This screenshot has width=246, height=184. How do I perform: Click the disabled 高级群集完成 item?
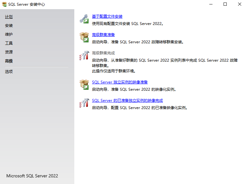[x=103, y=53]
